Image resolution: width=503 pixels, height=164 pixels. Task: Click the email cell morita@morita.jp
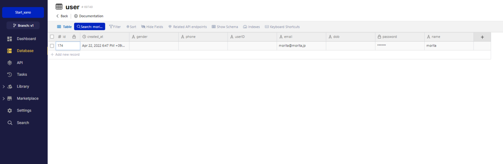301,46
